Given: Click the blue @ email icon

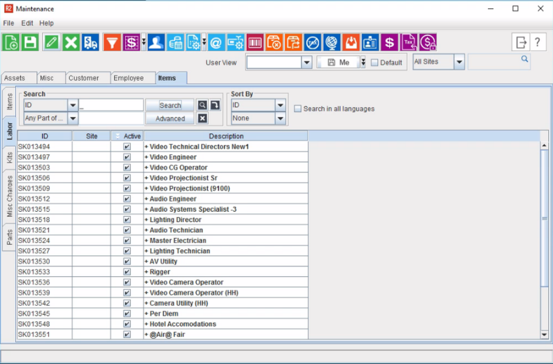Looking at the screenshot, I should point(216,43).
